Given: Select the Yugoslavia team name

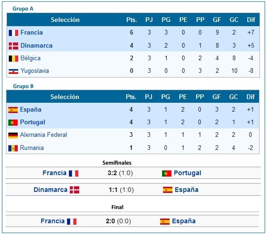Looking at the screenshot, I should [x=34, y=71].
